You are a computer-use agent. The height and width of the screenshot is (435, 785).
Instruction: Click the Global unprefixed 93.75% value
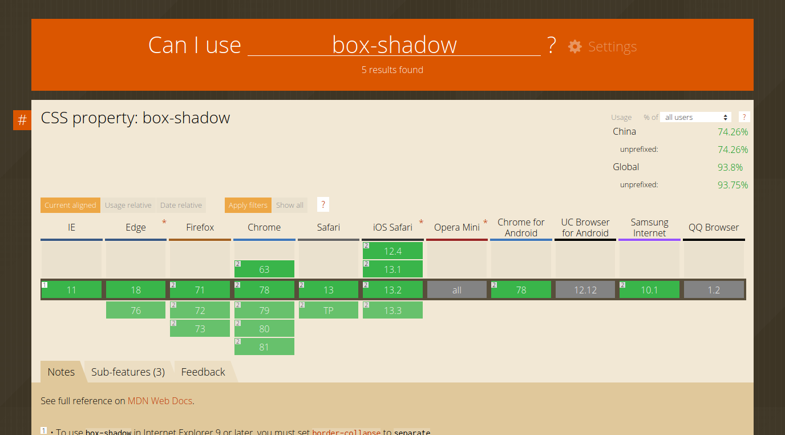coord(733,185)
